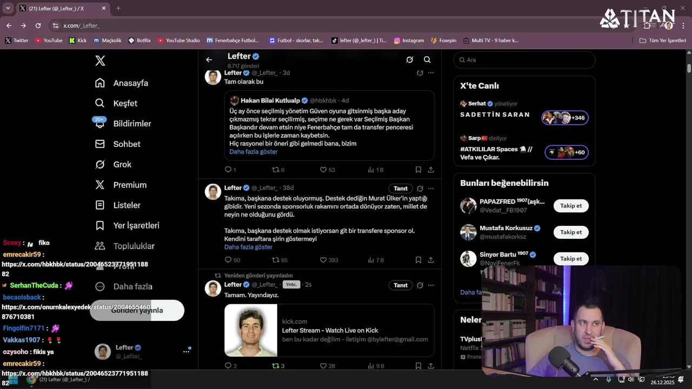Click Grok icon on 'Tam olarak bu' post
Screen dimensions: 692x389
pos(420,73)
